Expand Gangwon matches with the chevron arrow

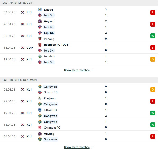(92, 147)
